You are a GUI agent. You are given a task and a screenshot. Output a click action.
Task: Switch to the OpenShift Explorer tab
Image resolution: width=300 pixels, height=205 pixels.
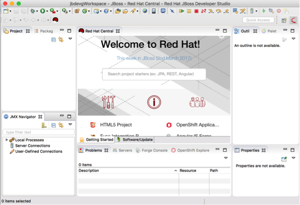tap(190, 150)
